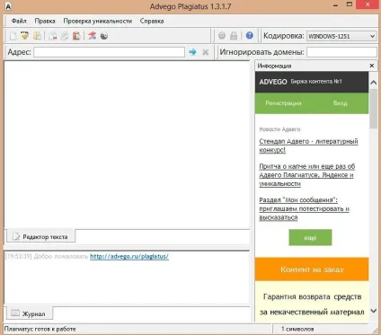
Task: Click the HTML filter icon in toolbar
Action: click(24, 36)
